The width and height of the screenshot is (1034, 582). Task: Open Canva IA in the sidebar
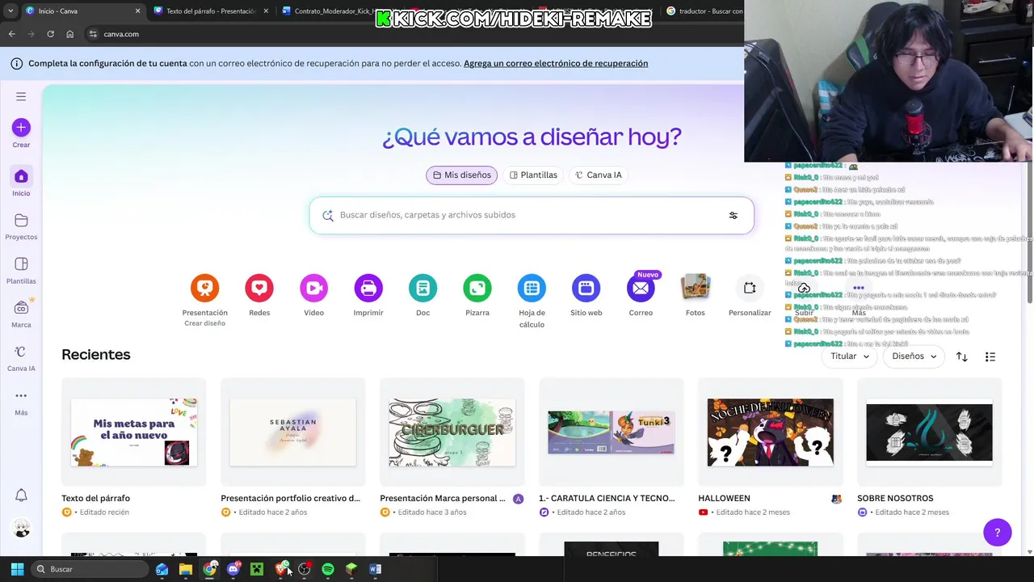(x=21, y=358)
